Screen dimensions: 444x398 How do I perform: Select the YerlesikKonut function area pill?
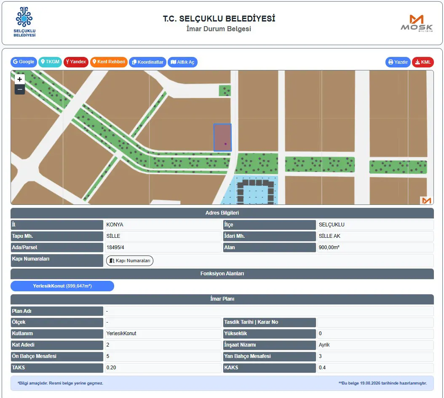coord(62,286)
